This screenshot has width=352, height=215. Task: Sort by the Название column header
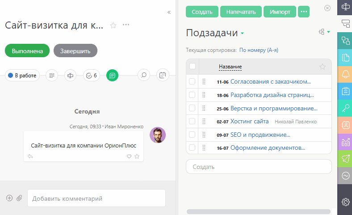230,67
